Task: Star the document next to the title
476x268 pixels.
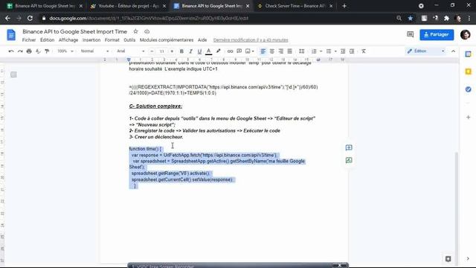Action: coord(135,31)
